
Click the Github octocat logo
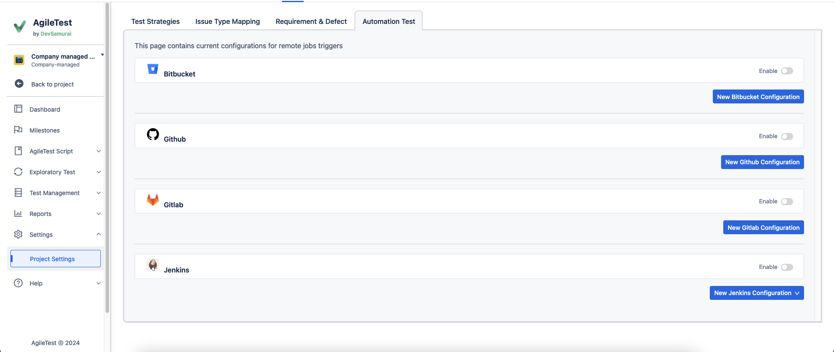(x=153, y=134)
